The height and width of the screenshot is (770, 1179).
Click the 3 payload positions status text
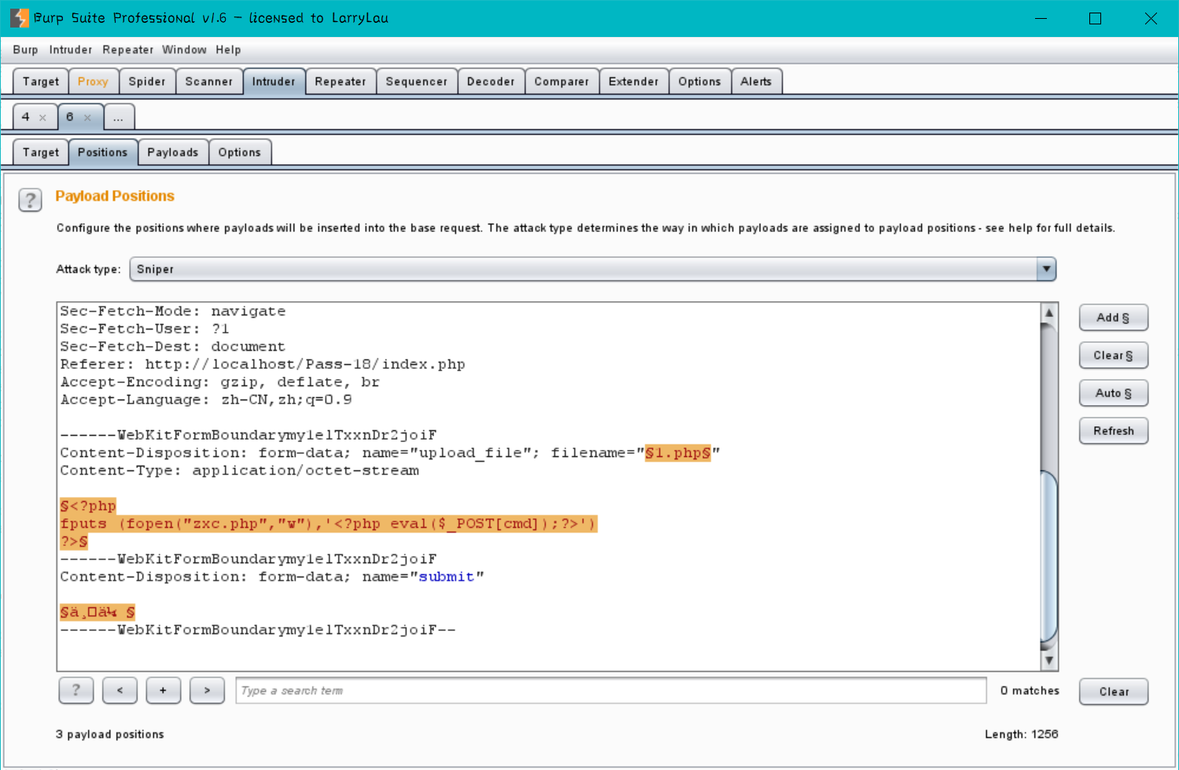[x=110, y=734]
